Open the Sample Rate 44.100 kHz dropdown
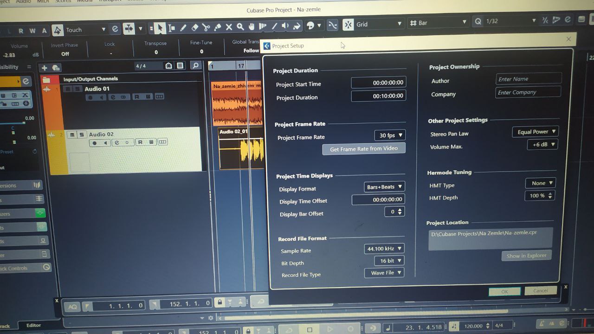Screen dimensions: 594x334 pyautogui.click(x=384, y=249)
